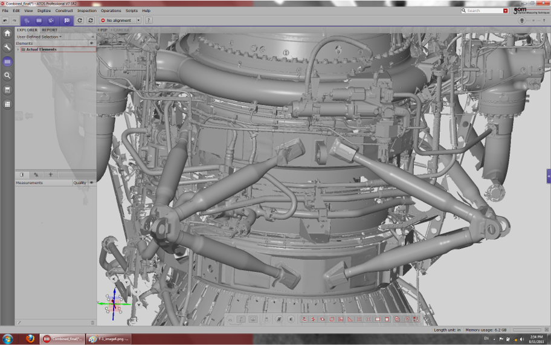Collapse the explorer panel with double chevron
Screen dimensions: 551x345
point(93,36)
